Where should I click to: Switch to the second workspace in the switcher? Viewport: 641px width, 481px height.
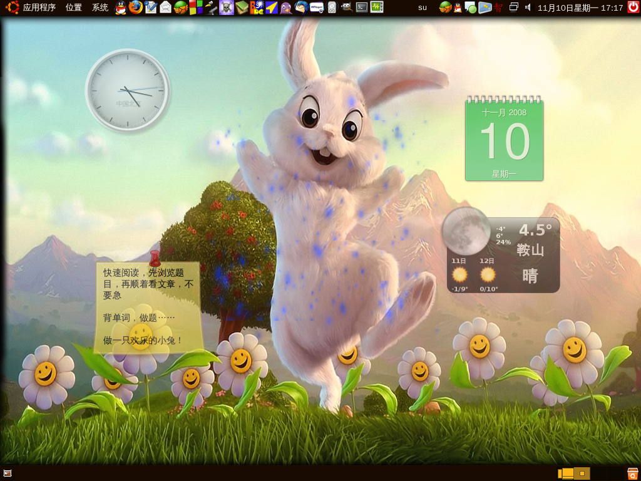coord(582,473)
